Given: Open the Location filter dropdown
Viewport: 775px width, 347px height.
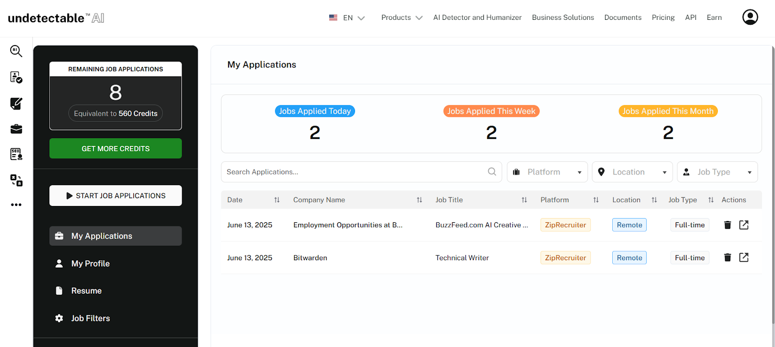Looking at the screenshot, I should pyautogui.click(x=632, y=172).
